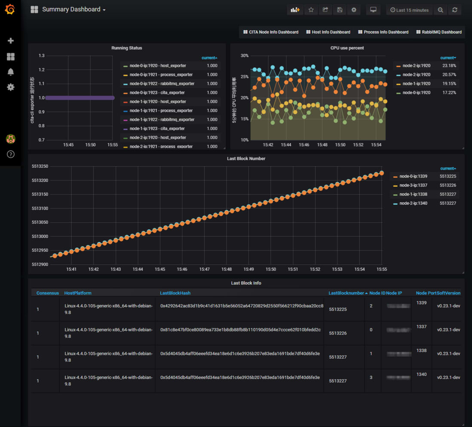Screen dimensions: 472x427
Task: Sort the Running Status legend by current
Action: point(209,58)
